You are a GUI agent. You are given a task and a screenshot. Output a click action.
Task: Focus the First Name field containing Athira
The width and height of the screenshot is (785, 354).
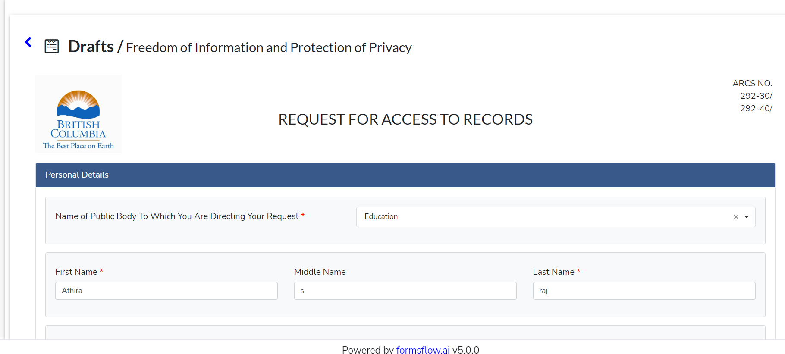pos(166,291)
